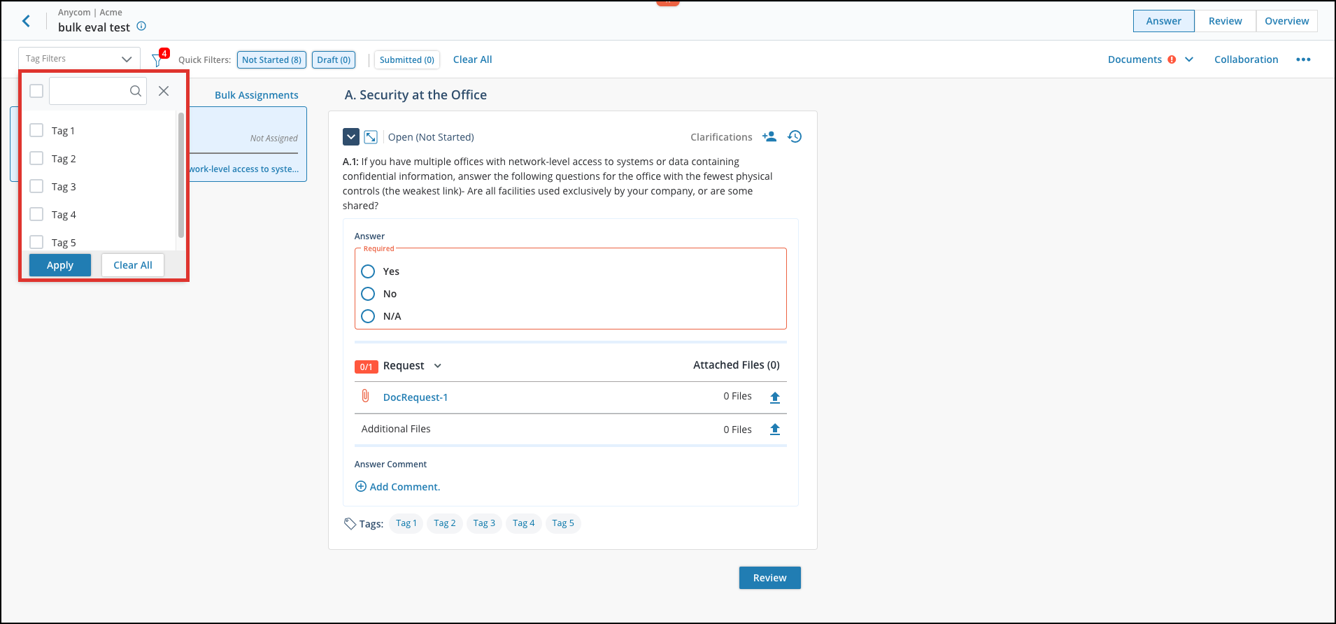Viewport: 1336px width, 624px height.
Task: Expand the Request section chevron
Action: pos(438,366)
